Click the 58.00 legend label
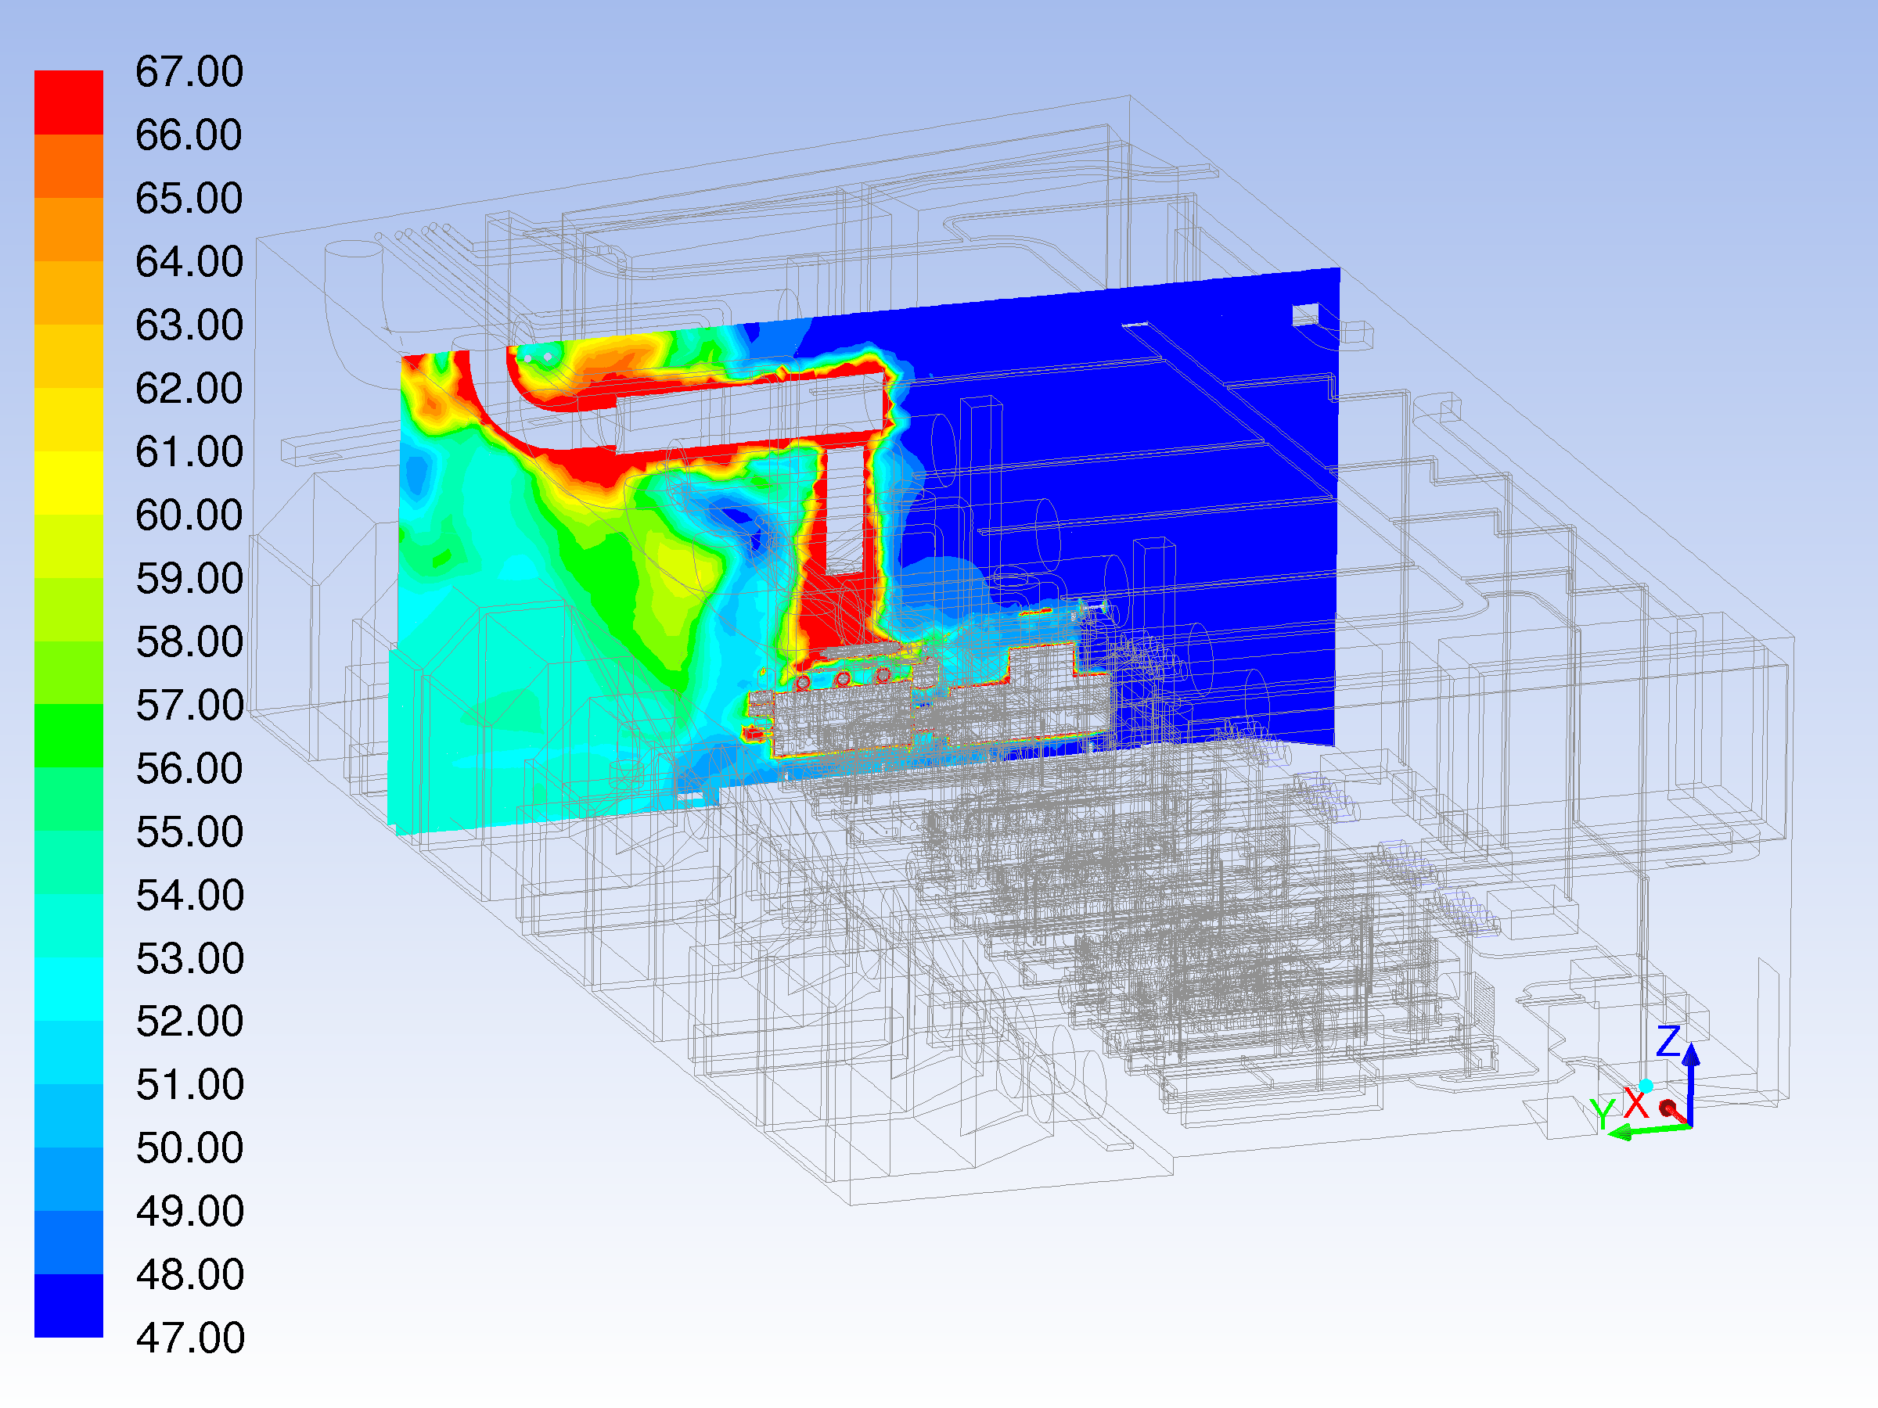The width and height of the screenshot is (1878, 1408). point(189,641)
